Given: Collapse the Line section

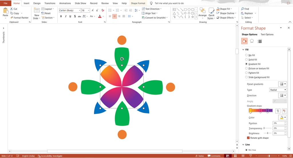Looking at the screenshot, I should click(x=243, y=145).
